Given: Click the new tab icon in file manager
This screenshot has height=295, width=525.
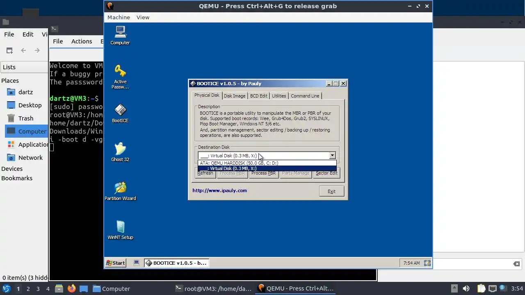Looking at the screenshot, I should pyautogui.click(x=9, y=50).
